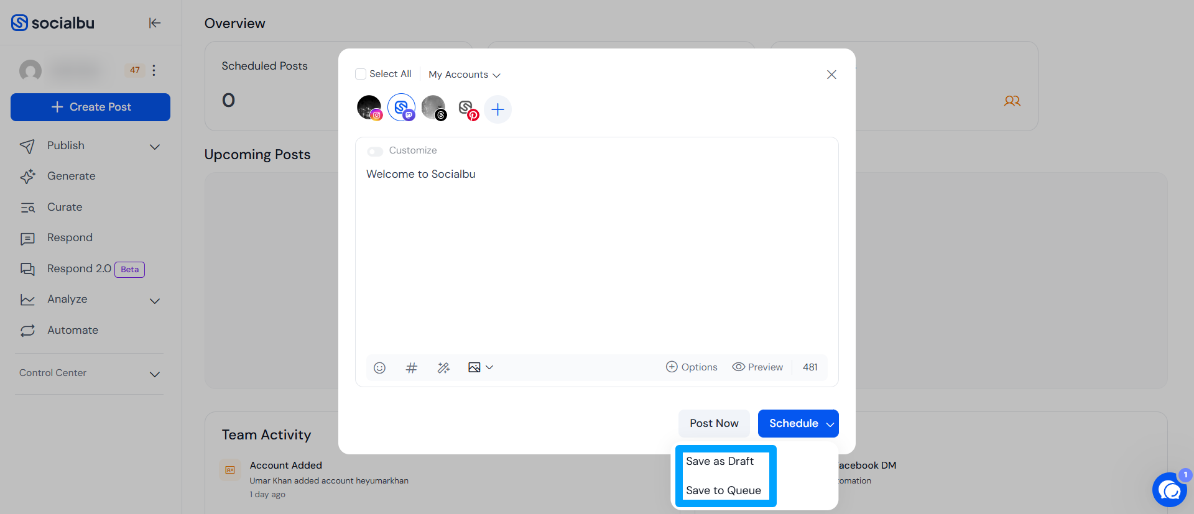Click the Account Added activity icon
Image resolution: width=1194 pixels, height=514 pixels.
[230, 470]
